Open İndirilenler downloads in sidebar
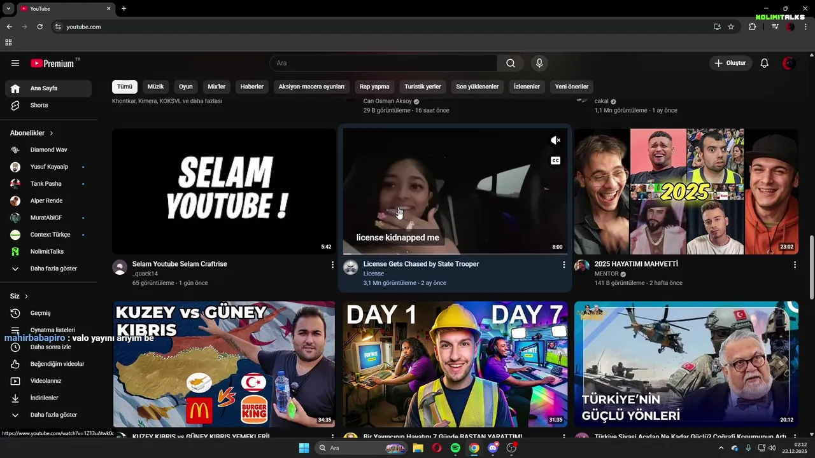815x458 pixels. (x=48, y=398)
